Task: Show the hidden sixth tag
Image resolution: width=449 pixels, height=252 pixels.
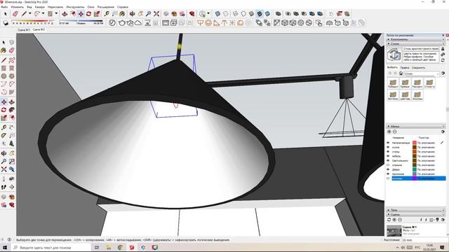Action: pyautogui.click(x=388, y=165)
